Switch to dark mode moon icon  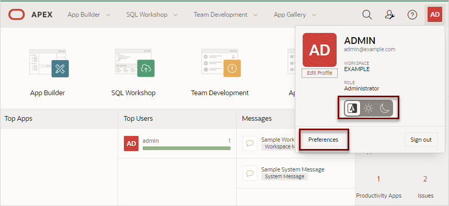coord(384,108)
